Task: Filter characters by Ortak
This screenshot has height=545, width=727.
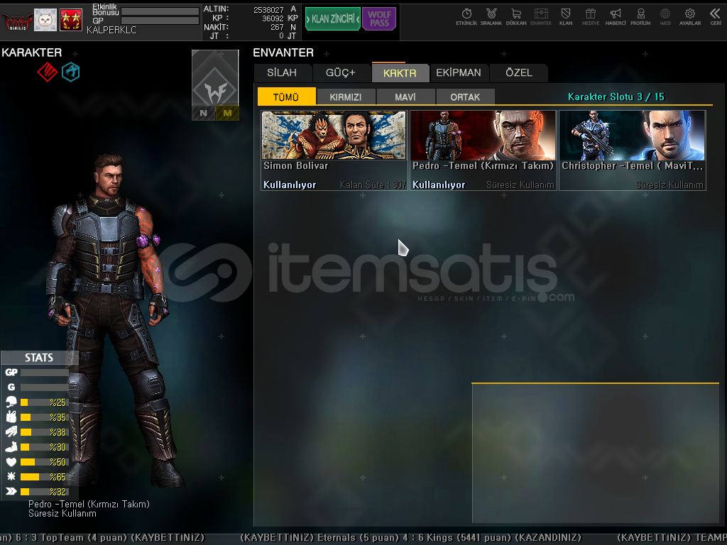Action: [465, 97]
